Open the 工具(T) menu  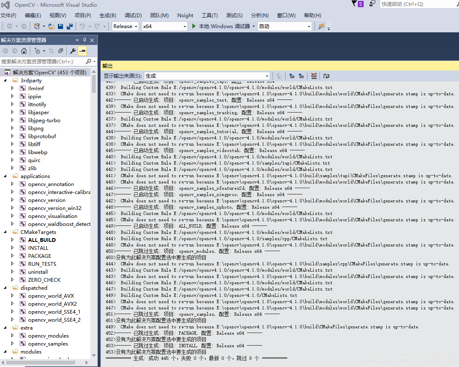(x=210, y=15)
